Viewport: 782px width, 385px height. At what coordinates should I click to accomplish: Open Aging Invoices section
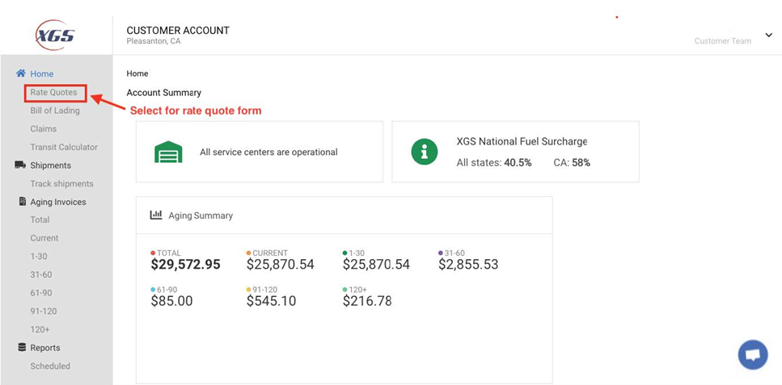[x=58, y=202]
